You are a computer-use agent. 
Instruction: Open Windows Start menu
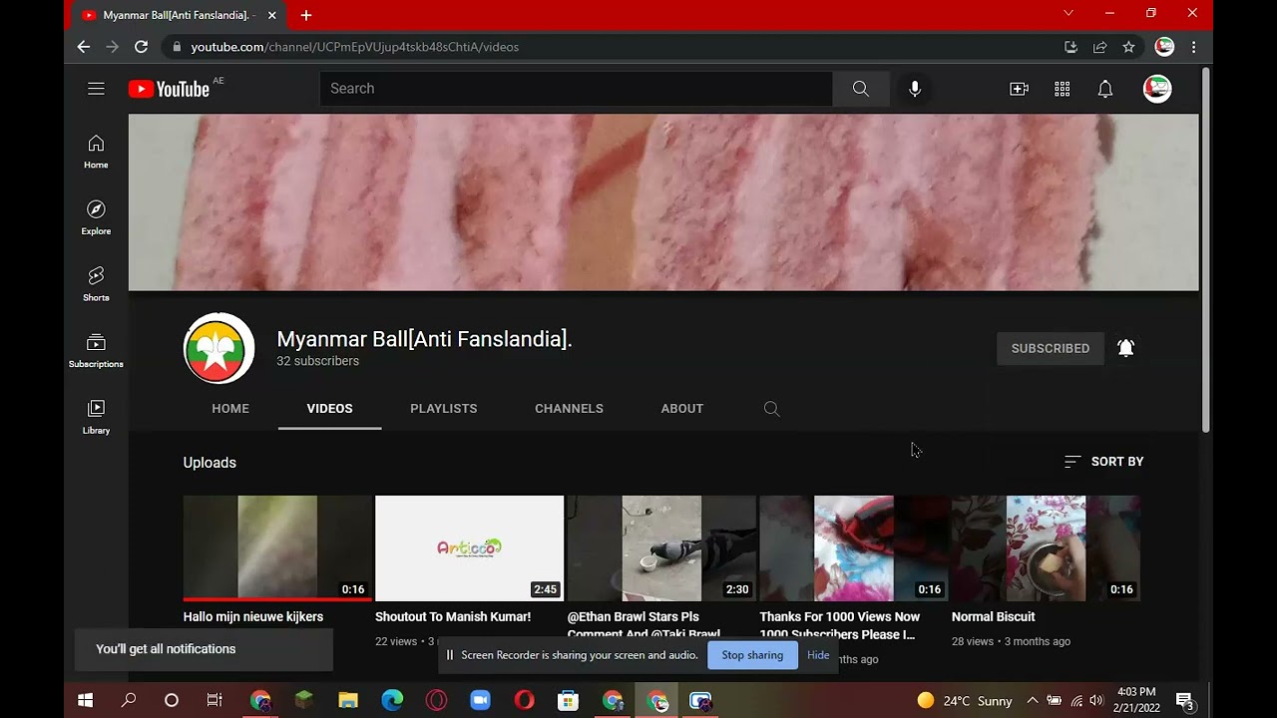(86, 701)
